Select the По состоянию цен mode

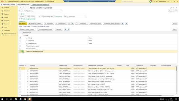[47, 16]
